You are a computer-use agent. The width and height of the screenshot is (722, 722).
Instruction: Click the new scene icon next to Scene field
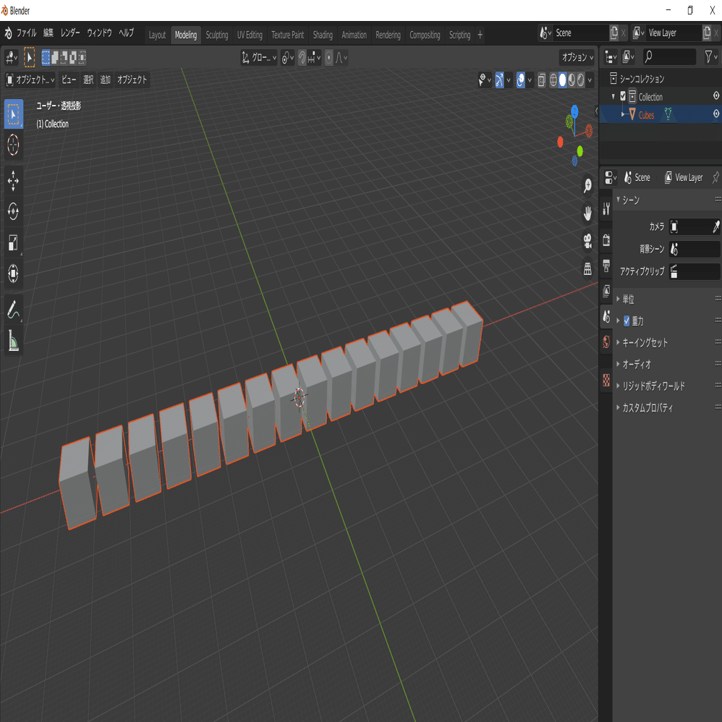(613, 33)
